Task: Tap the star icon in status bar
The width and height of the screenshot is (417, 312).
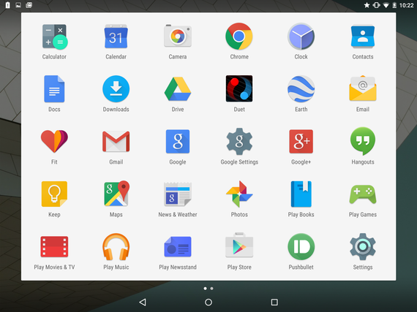Action: [x=367, y=5]
